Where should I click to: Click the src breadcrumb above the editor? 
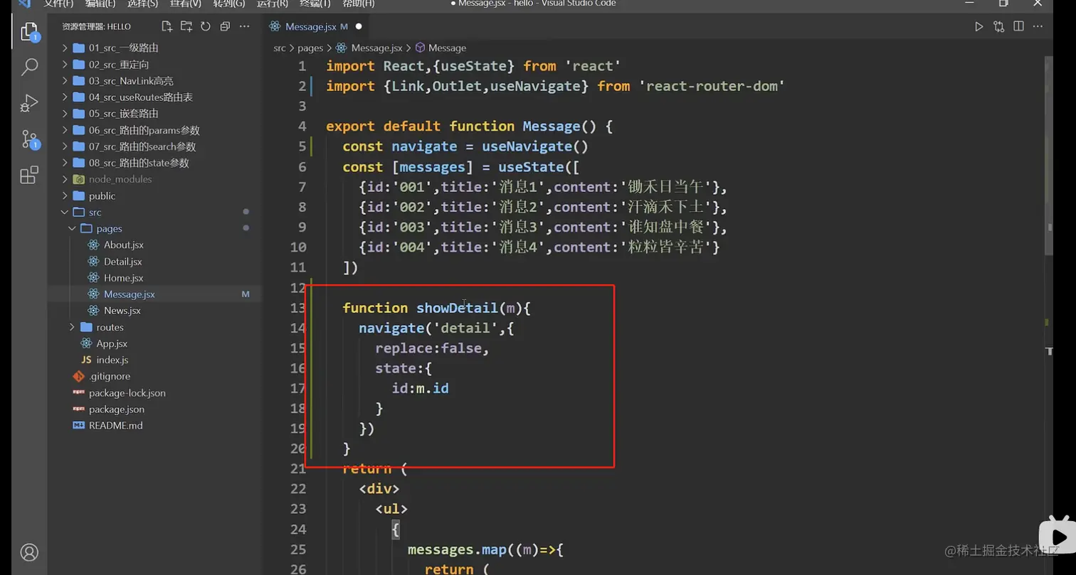[x=280, y=48]
